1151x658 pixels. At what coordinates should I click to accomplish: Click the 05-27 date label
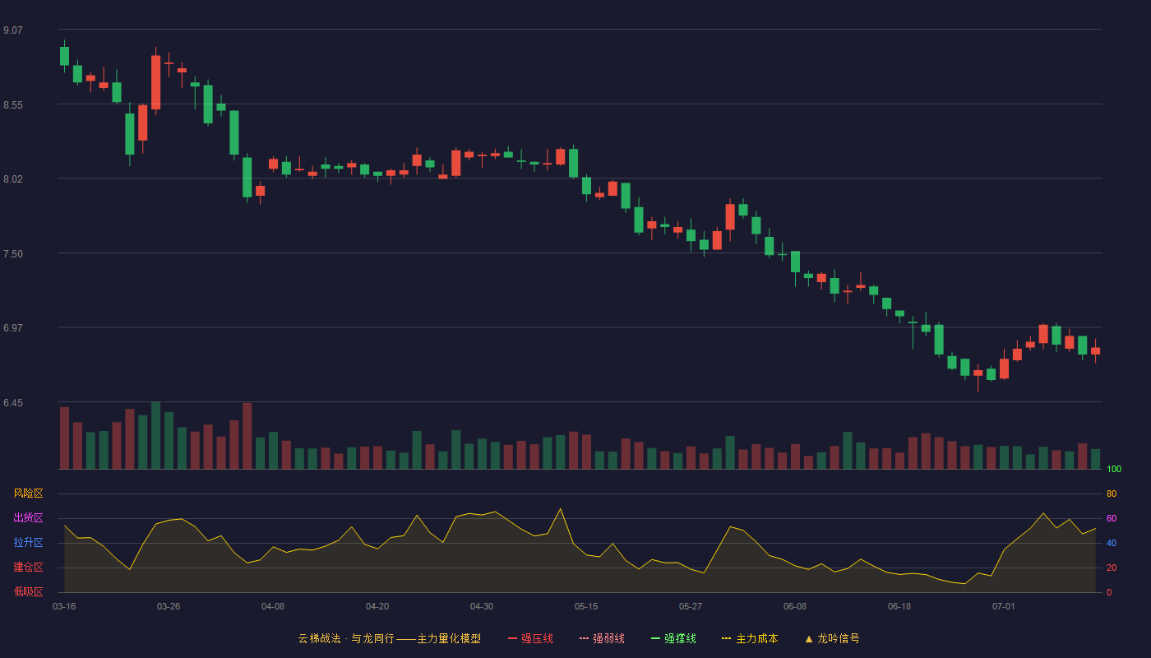click(691, 606)
